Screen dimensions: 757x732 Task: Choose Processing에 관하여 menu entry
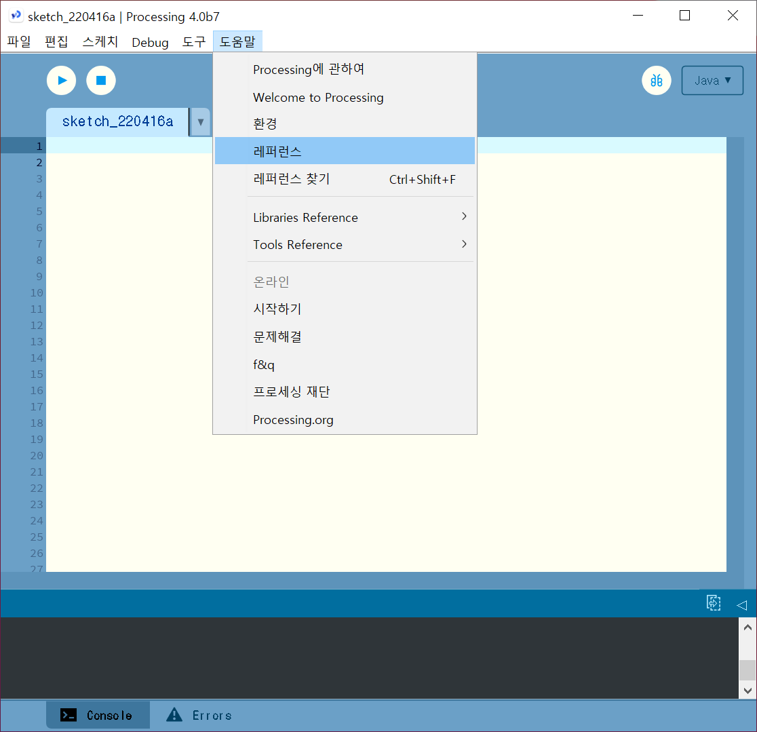click(x=345, y=69)
